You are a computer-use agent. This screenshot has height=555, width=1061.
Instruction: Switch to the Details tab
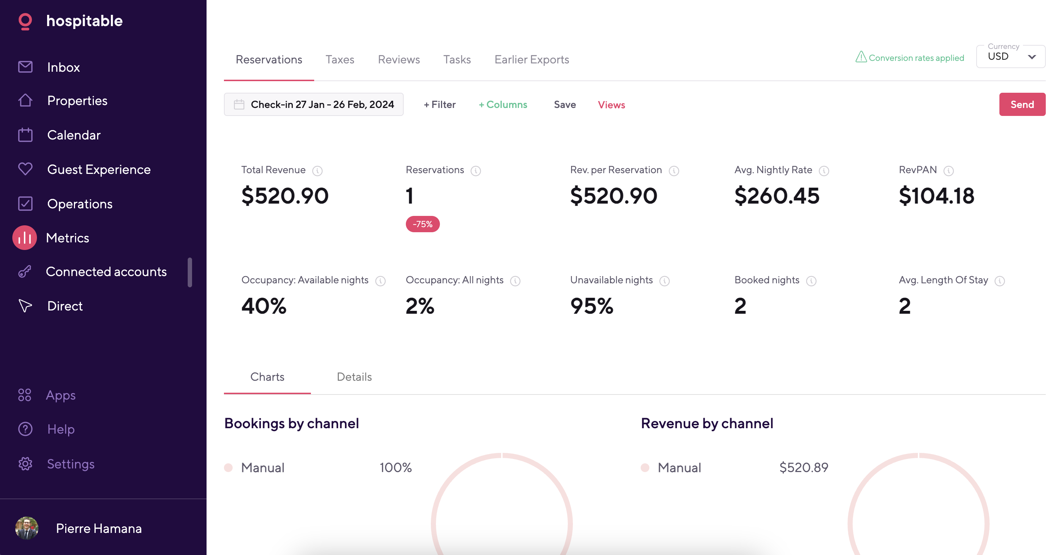354,377
